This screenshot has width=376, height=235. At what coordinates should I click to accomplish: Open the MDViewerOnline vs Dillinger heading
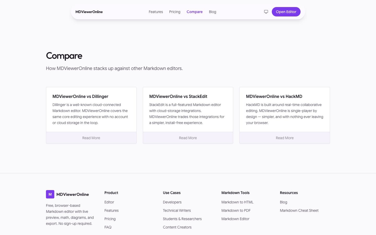80,96
